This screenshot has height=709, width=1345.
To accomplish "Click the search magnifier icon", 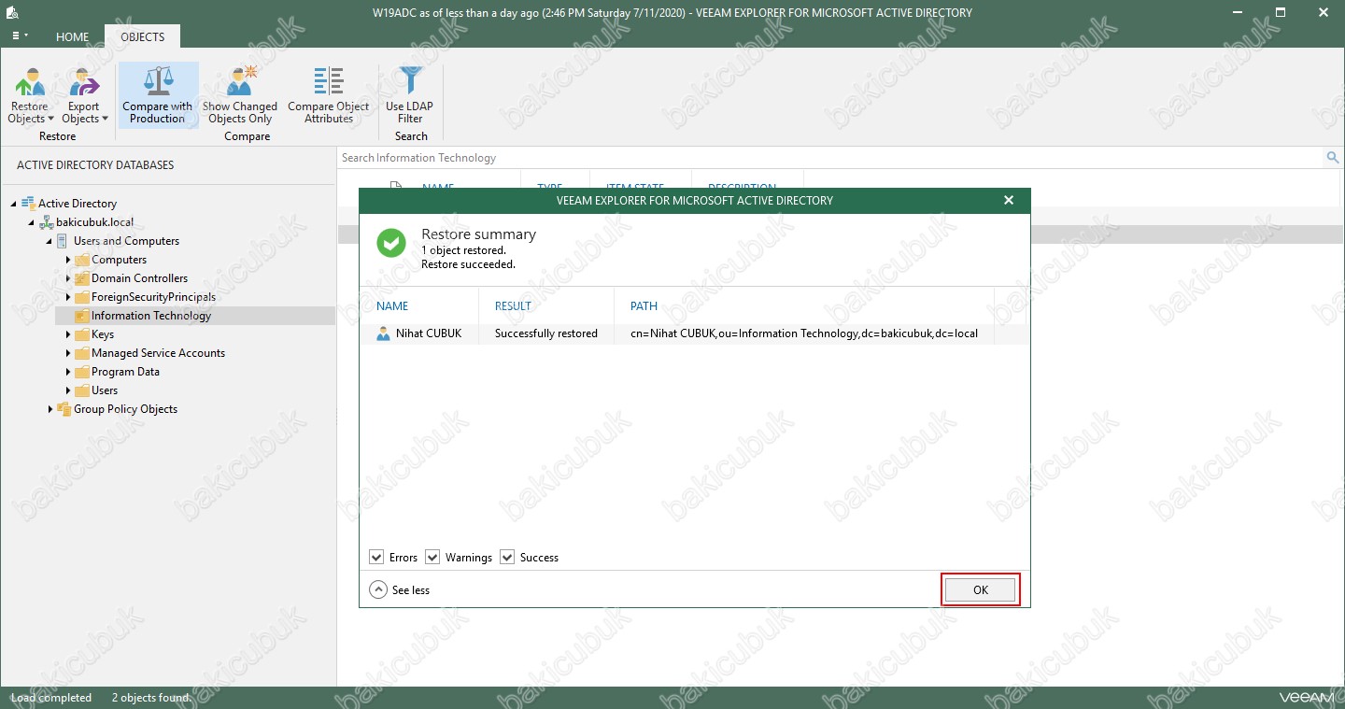I will pyautogui.click(x=1333, y=158).
